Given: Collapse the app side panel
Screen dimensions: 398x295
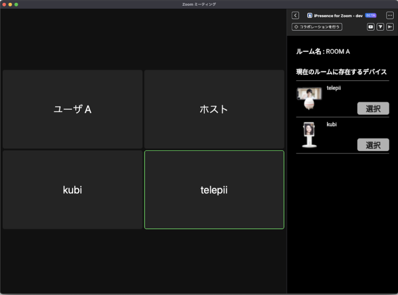Looking at the screenshot, I should (x=390, y=27).
